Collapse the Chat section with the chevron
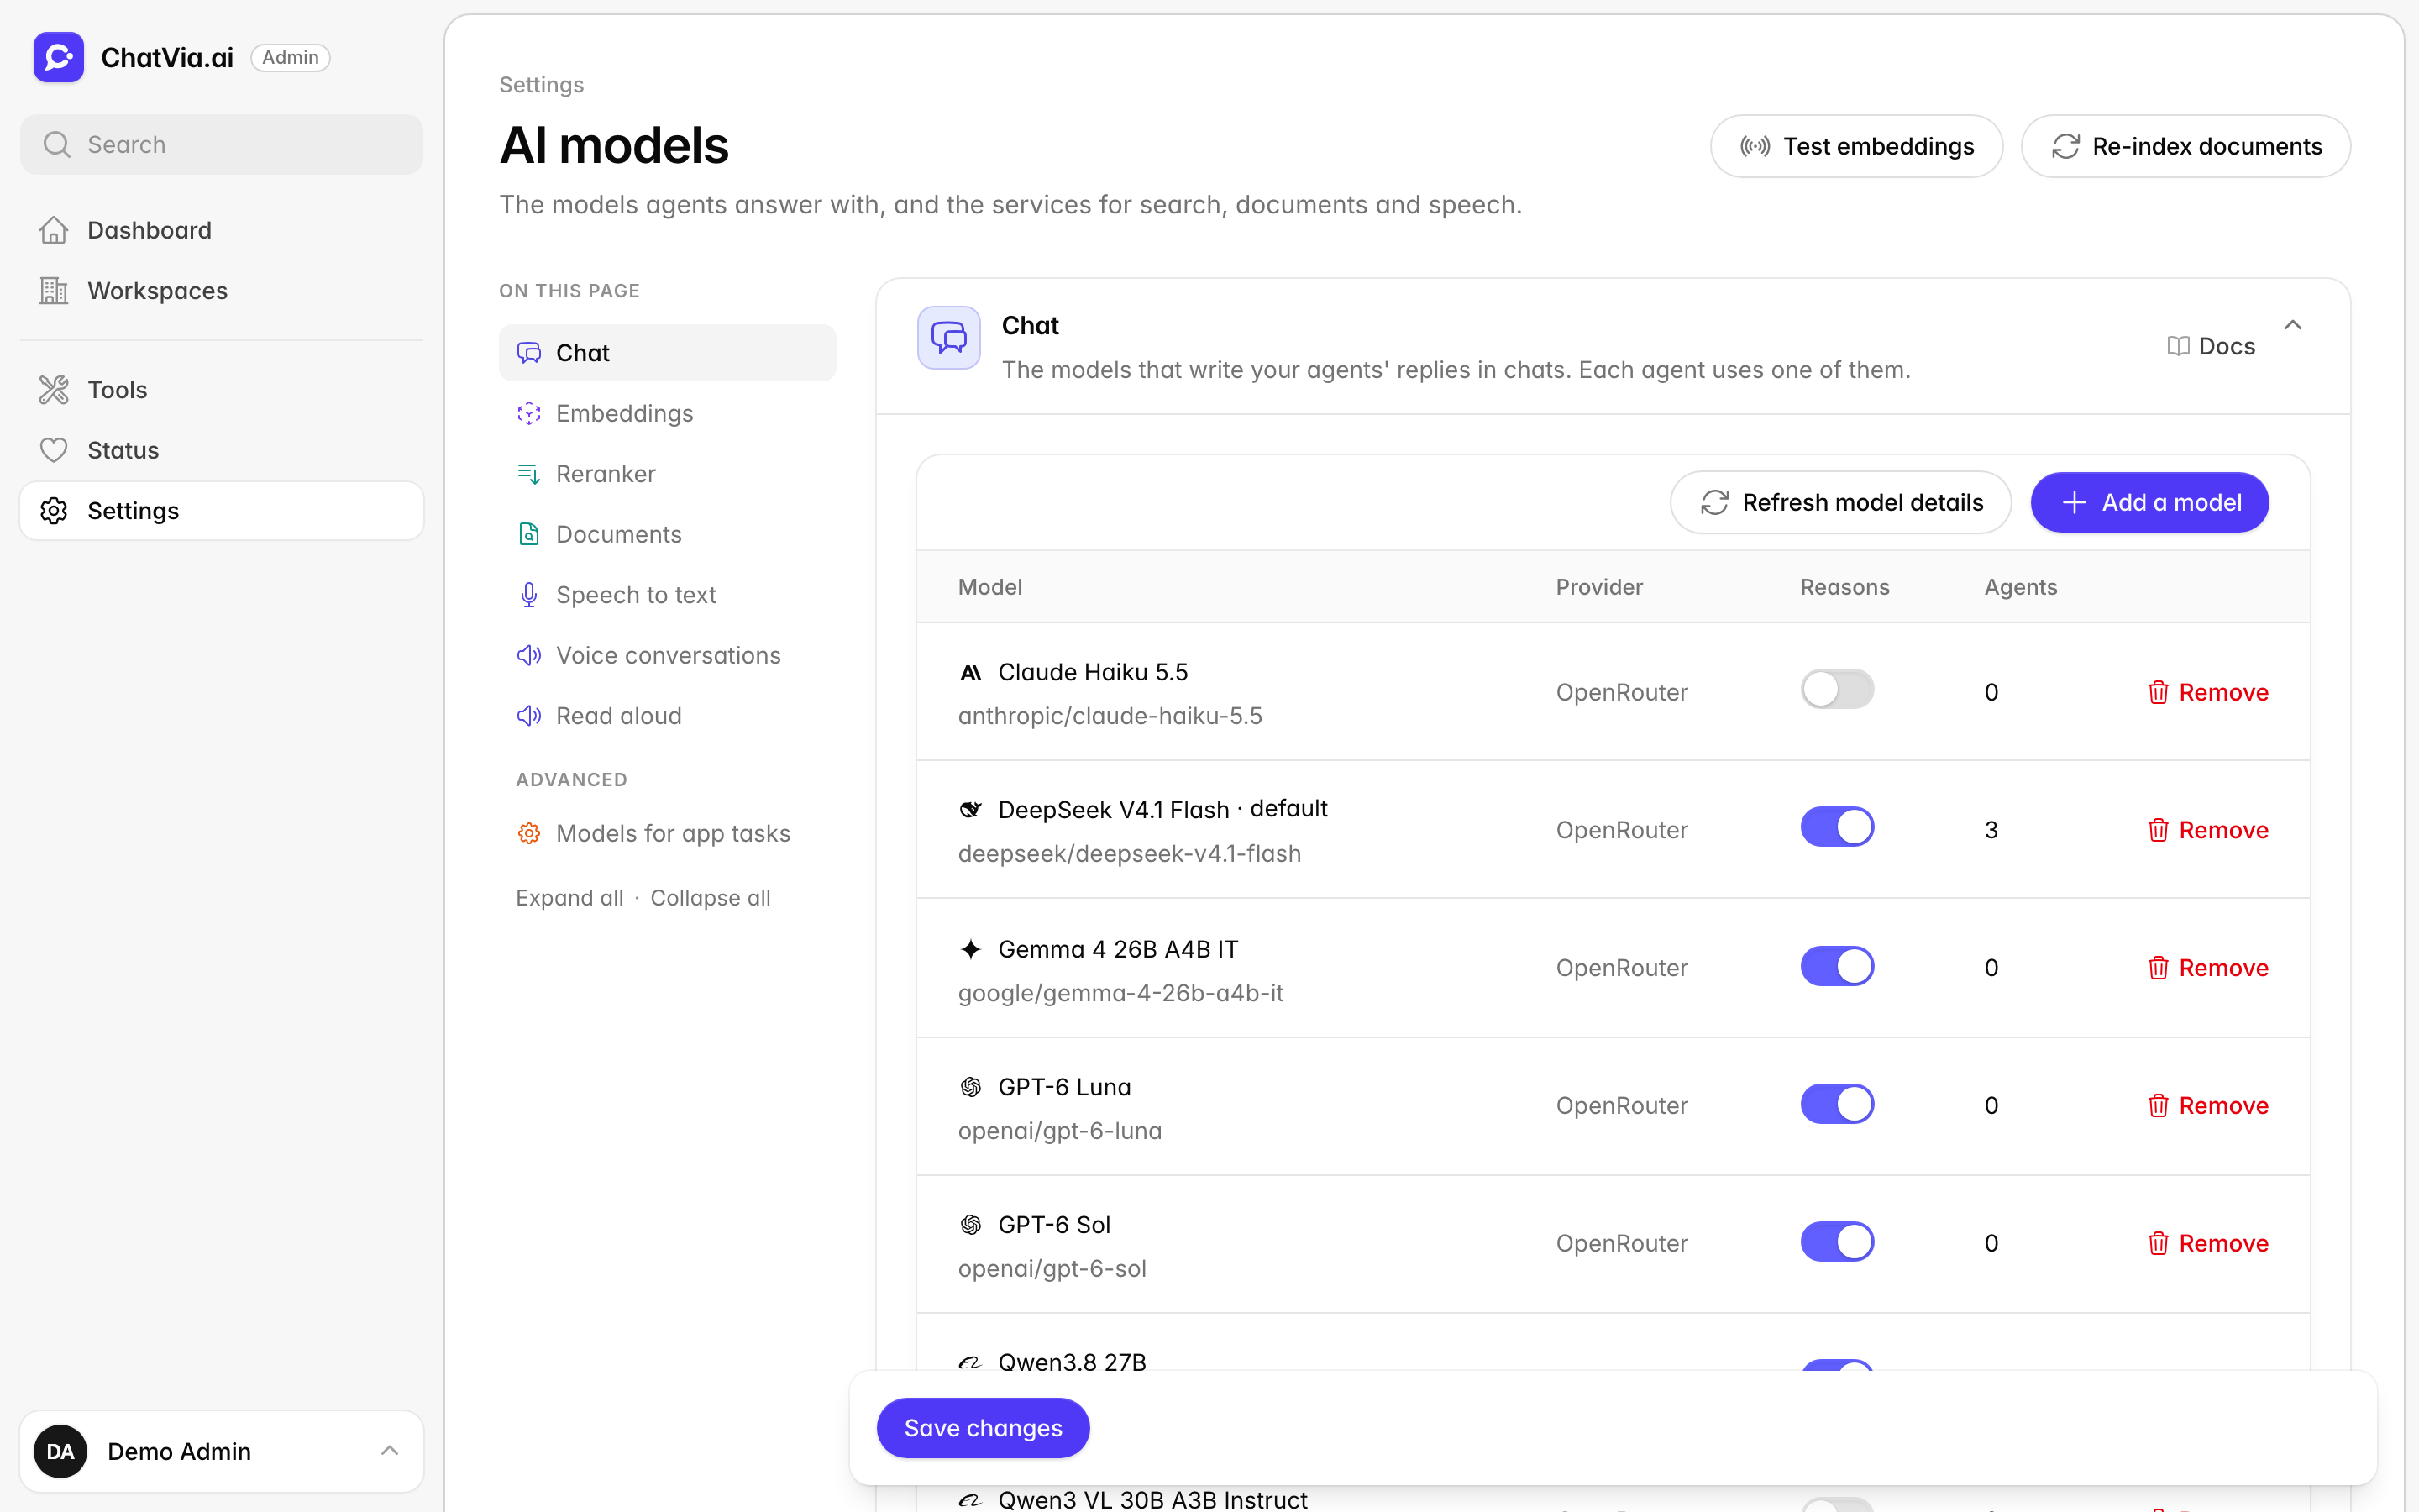Image resolution: width=2419 pixels, height=1512 pixels. tap(2293, 325)
